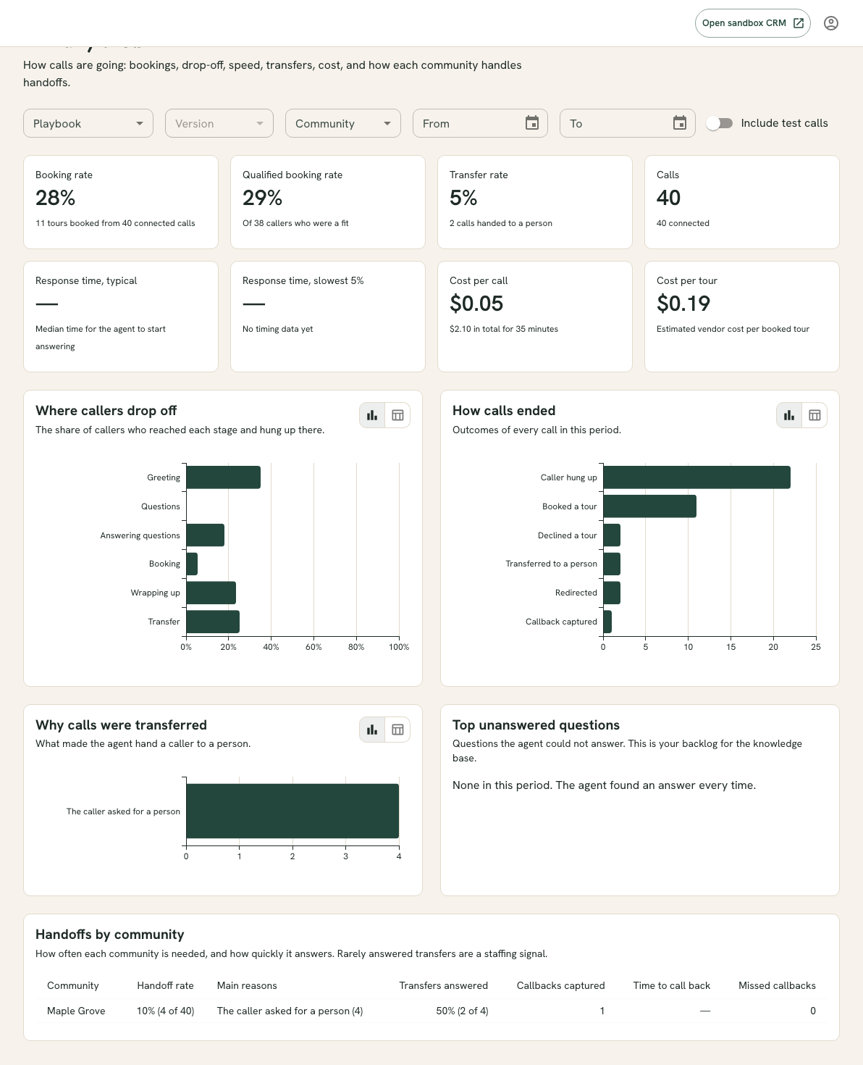Click the external link icon in sandbox CRM button
This screenshot has height=1065, width=863.
pos(799,23)
